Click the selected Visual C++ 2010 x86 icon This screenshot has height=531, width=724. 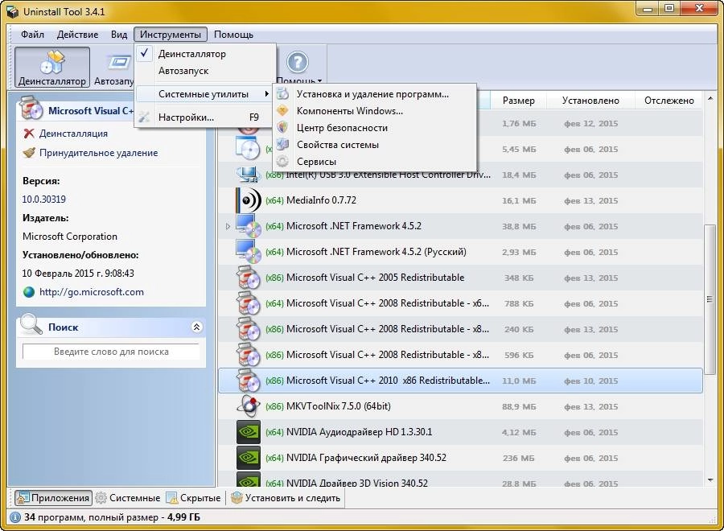tap(248, 381)
